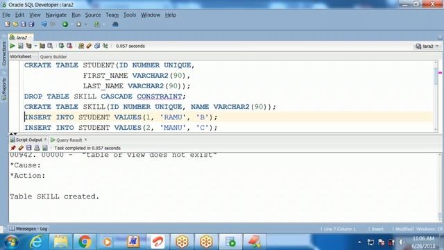
Task: Click the Save All icon
Action: pos(31,24)
